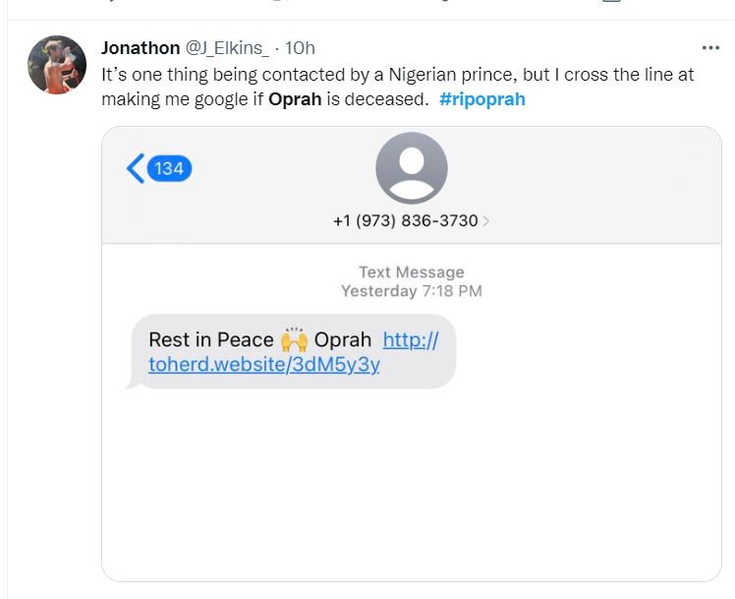Click "Rest in Peace" text in the bubble
The image size is (735, 599).
(x=210, y=340)
